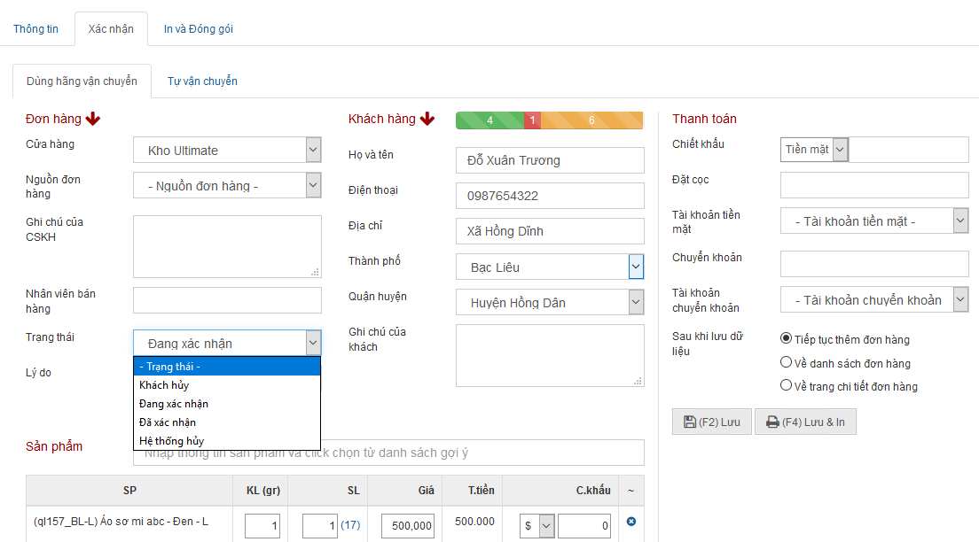Open the Cửa hàng dropdown Kho Ultimate
Viewport: 979px width, 542px height.
pyautogui.click(x=227, y=151)
